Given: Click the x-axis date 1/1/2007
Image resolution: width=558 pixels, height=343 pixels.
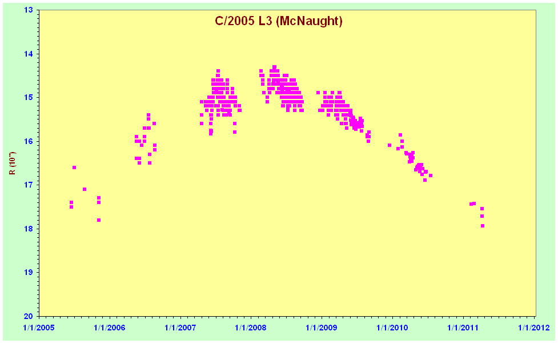Looking at the screenshot, I should 180,328.
